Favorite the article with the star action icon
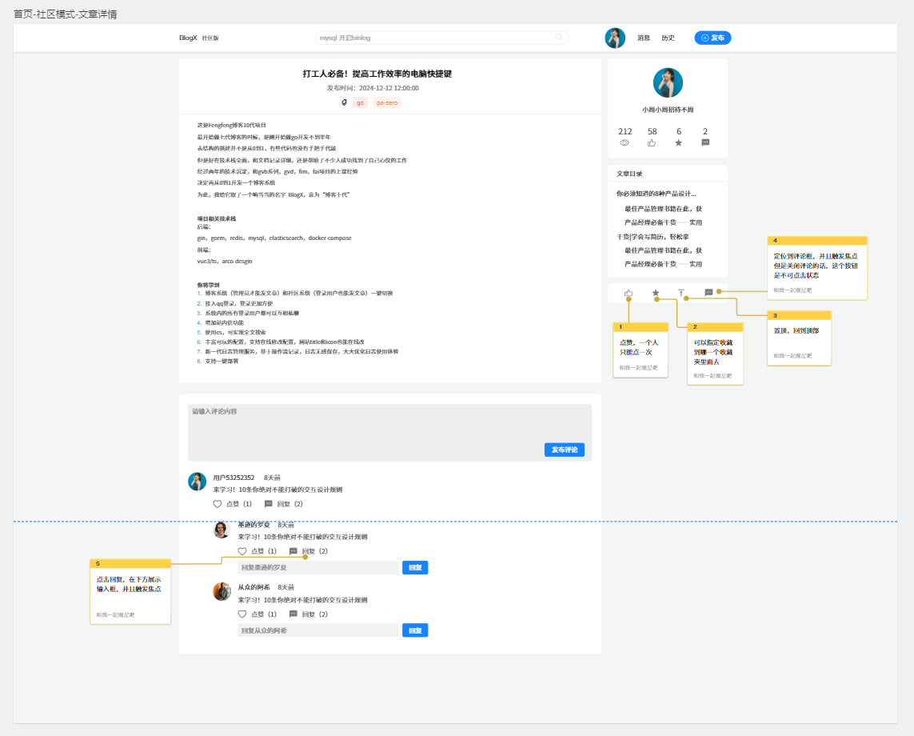The image size is (914, 736). click(x=656, y=293)
